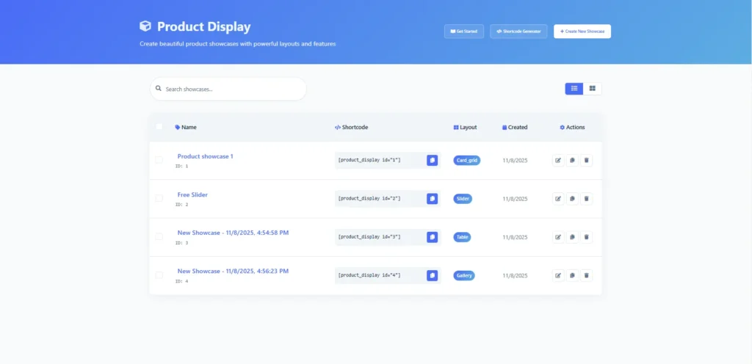The width and height of the screenshot is (752, 364).
Task: Select shortcode text [product_display id="3"]
Action: (x=369, y=236)
